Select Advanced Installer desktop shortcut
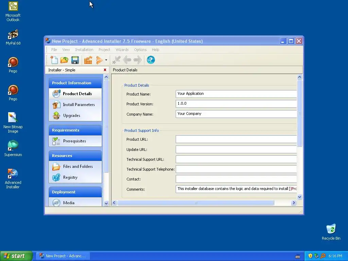This screenshot has width=348, height=261. [x=13, y=179]
